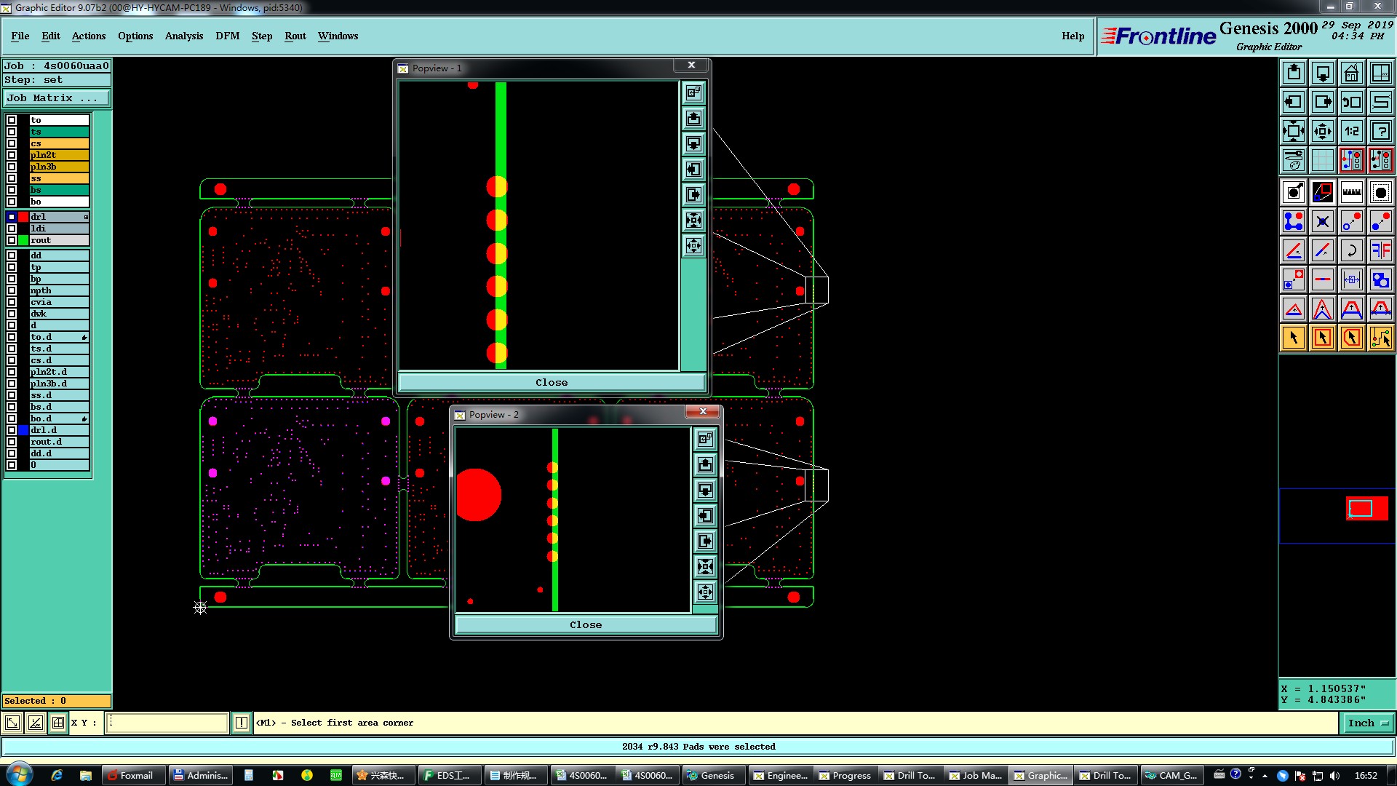
Task: Select the pln3b.d layer row
Action: [59, 384]
